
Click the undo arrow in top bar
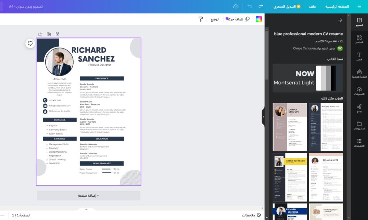[x=249, y=6]
